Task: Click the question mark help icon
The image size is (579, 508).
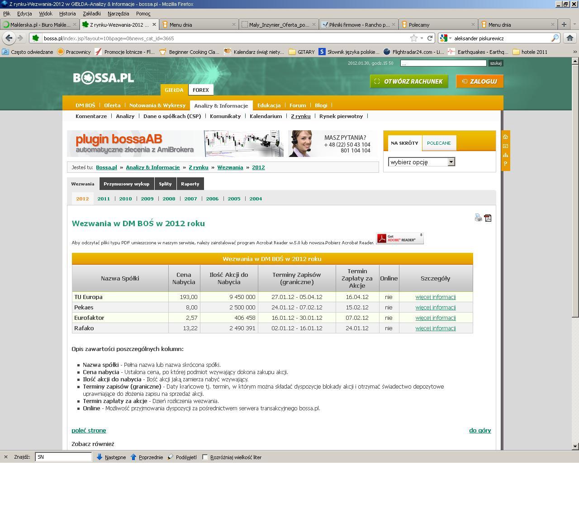Action: [x=505, y=164]
